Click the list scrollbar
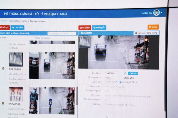 click(x=77, y=96)
